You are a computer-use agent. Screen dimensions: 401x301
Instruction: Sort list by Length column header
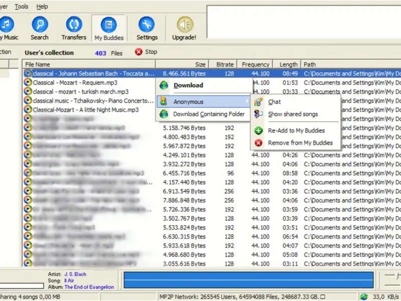click(288, 64)
